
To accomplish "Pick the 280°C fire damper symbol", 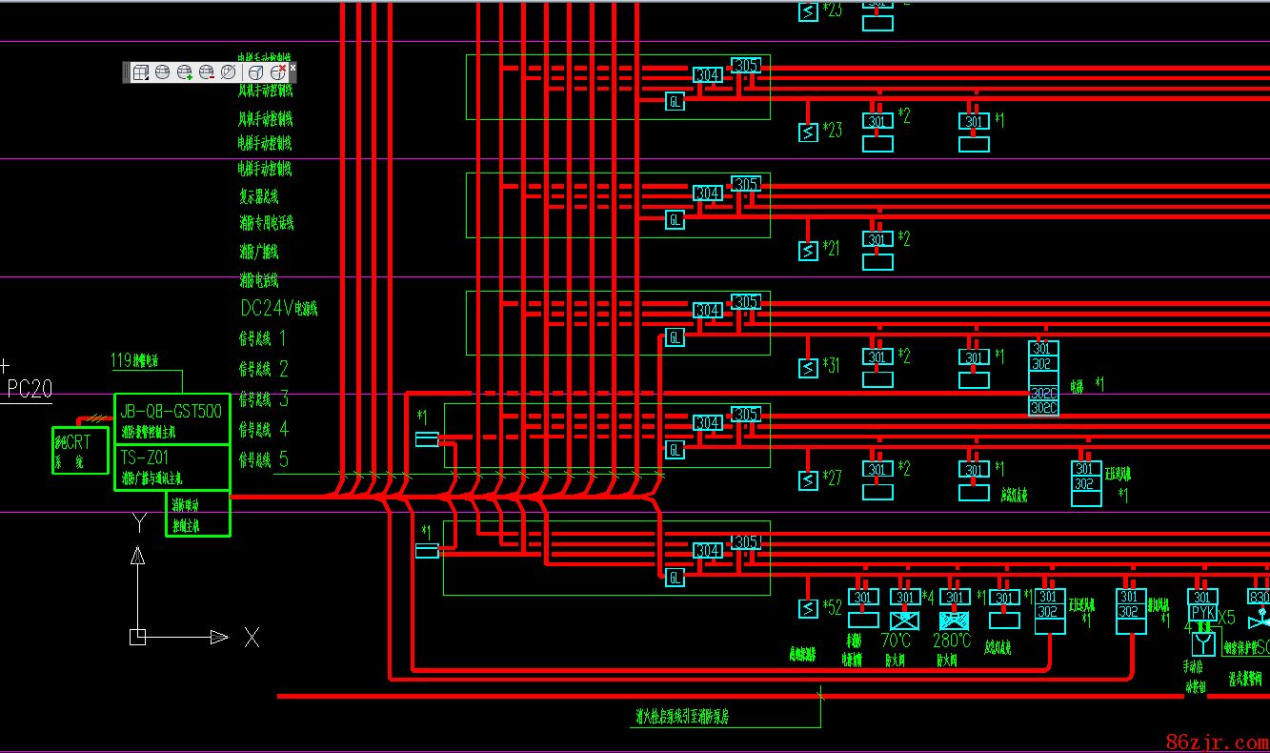I will coord(954,621).
